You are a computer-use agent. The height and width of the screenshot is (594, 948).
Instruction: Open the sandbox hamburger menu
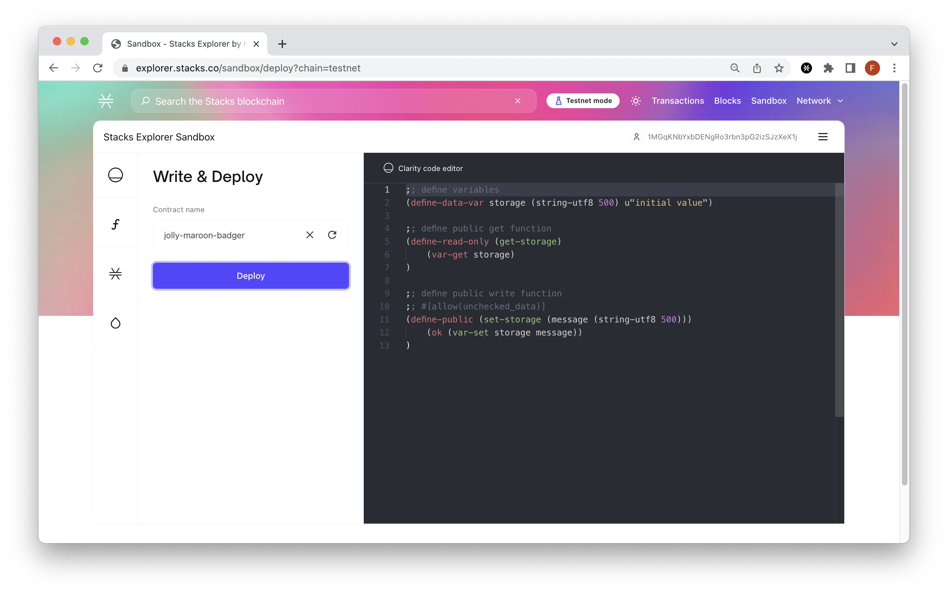[x=823, y=137]
